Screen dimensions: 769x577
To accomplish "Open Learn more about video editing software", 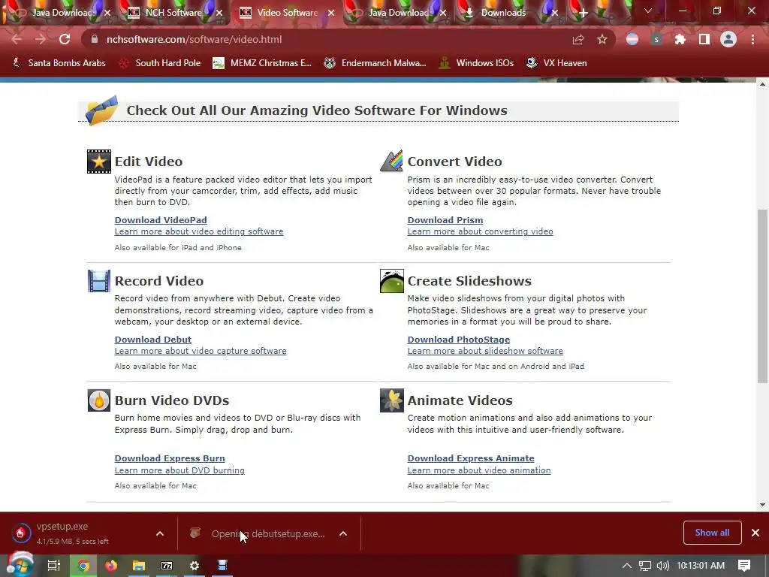I will pyautogui.click(x=199, y=231).
